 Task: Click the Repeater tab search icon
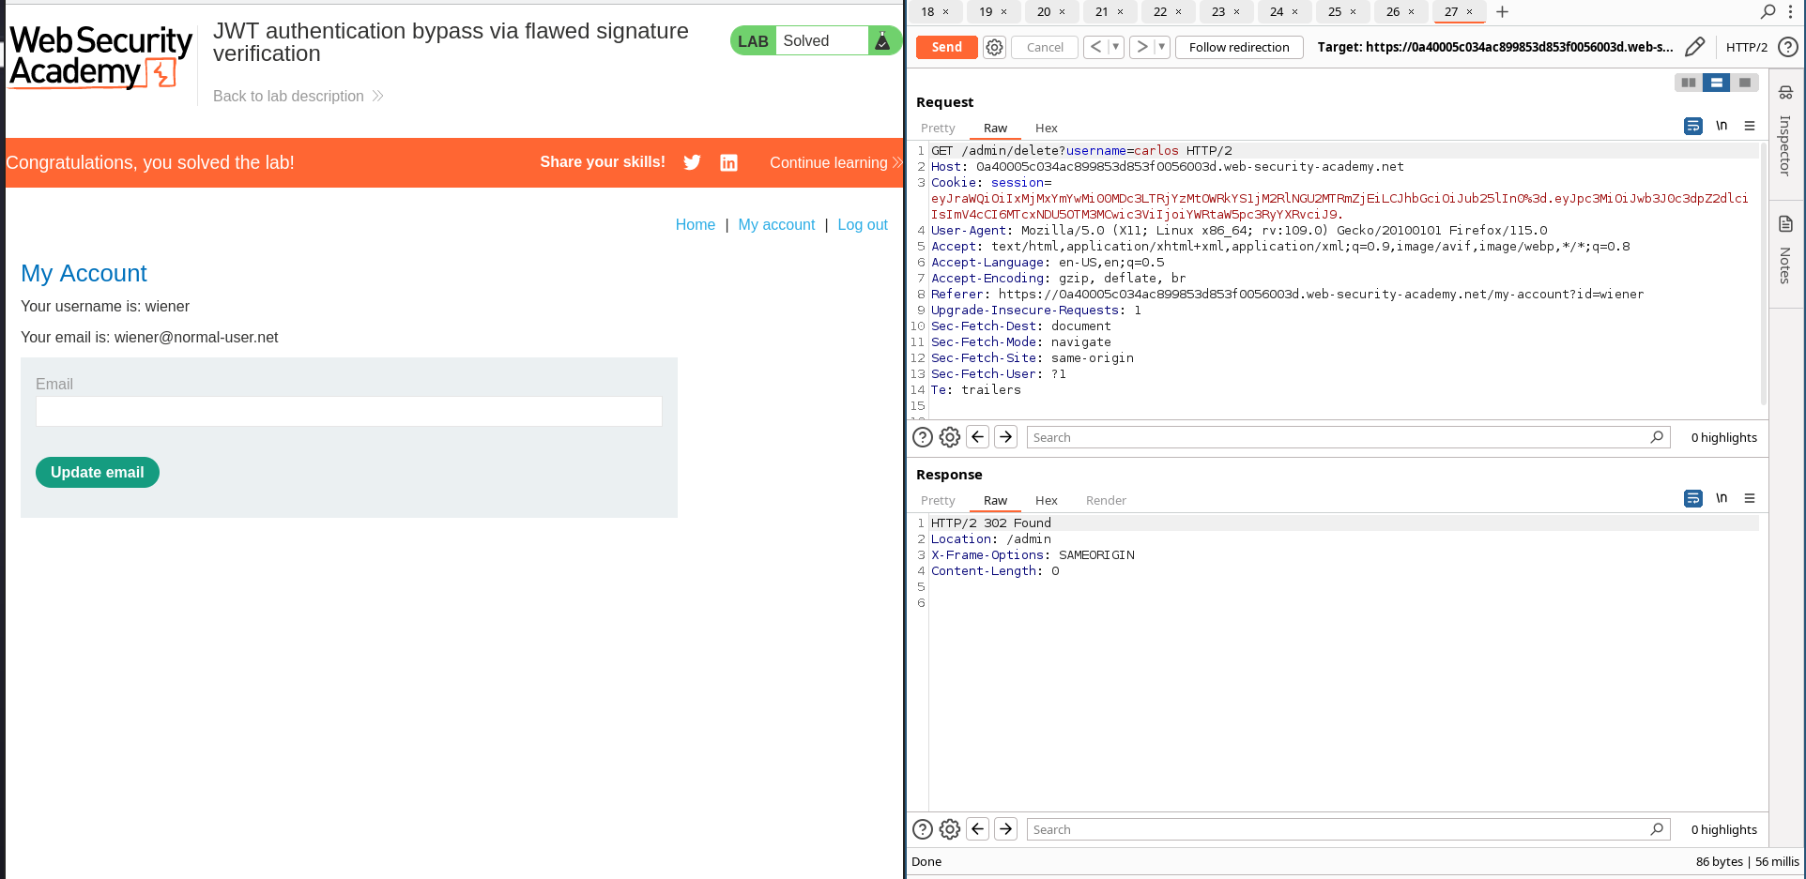(x=1768, y=11)
